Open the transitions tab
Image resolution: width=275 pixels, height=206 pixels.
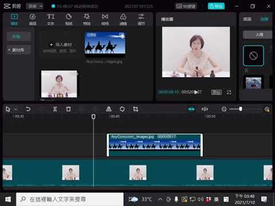tap(105, 19)
